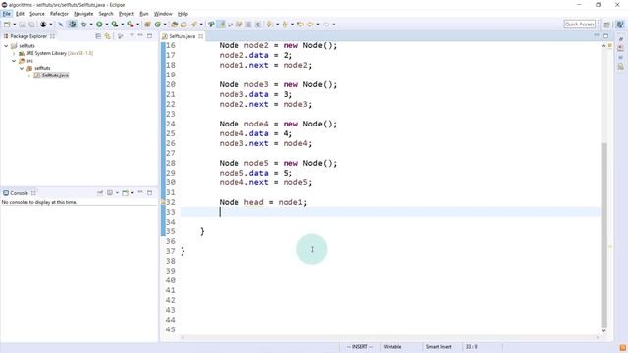Maximize the editor area

coord(605,36)
